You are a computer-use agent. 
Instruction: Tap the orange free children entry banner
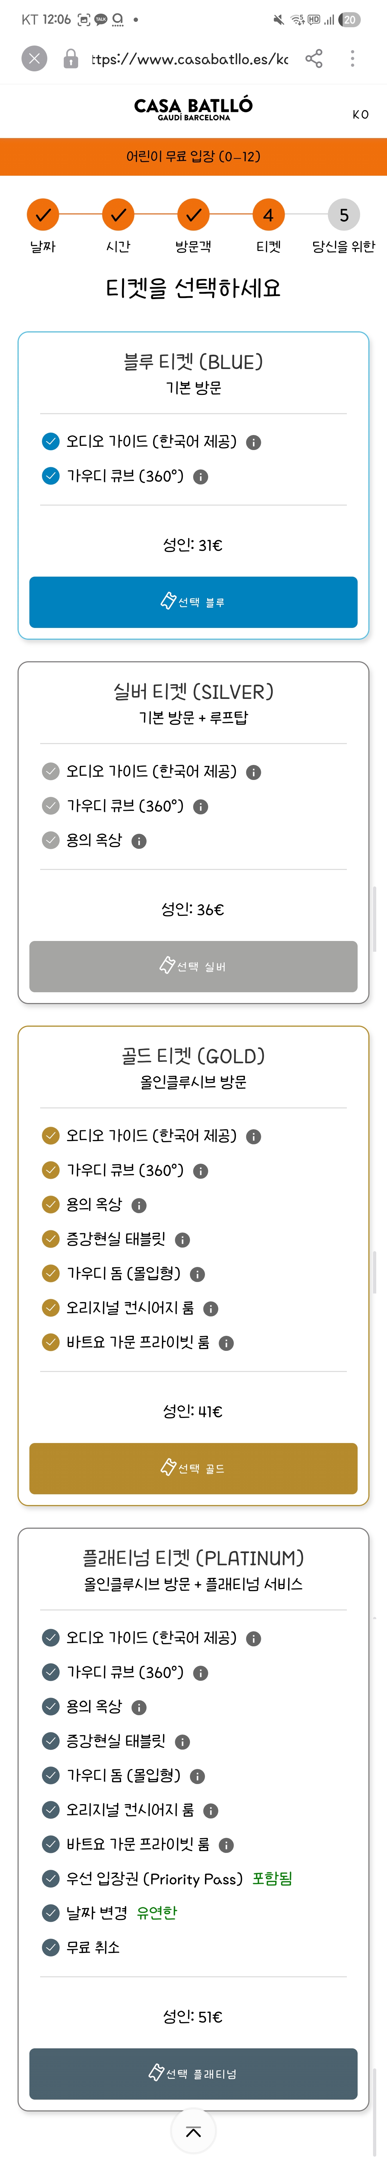click(193, 156)
